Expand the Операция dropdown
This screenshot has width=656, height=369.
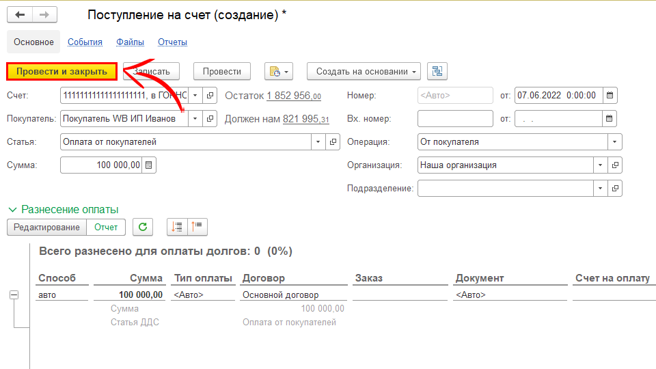[615, 141]
